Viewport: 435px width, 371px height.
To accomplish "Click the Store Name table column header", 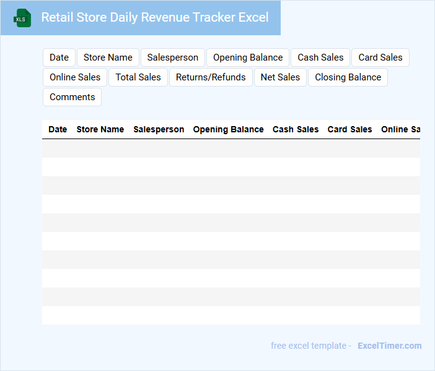I will (x=100, y=129).
